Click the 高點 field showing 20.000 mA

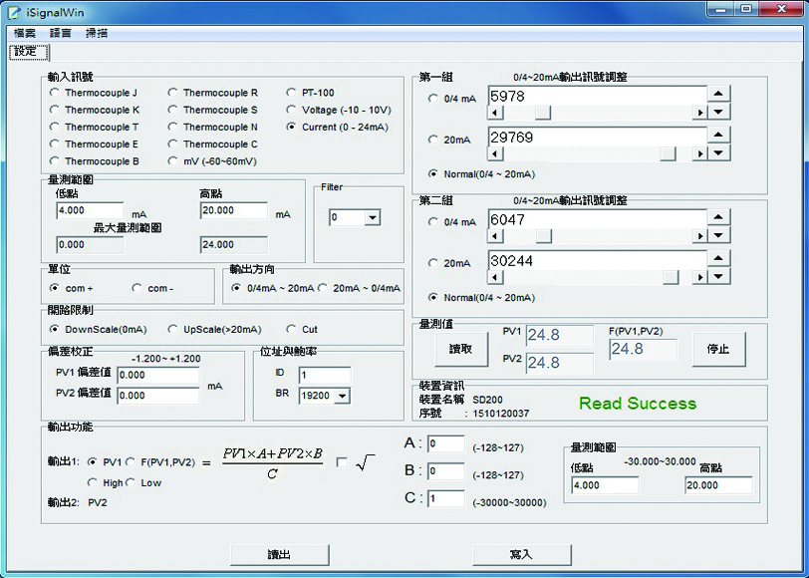pyautogui.click(x=234, y=210)
